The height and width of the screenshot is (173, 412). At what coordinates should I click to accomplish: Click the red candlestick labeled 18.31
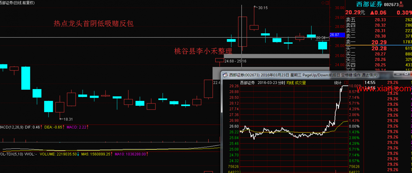(60, 107)
